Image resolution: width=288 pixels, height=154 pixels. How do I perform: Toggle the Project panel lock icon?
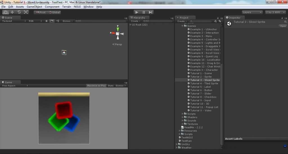(218, 18)
